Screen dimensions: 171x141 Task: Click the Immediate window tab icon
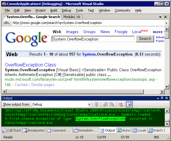click(x=76, y=131)
